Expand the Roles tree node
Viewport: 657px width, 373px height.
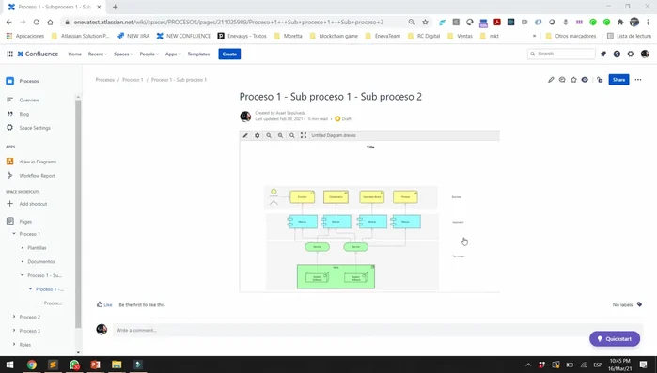point(14,344)
